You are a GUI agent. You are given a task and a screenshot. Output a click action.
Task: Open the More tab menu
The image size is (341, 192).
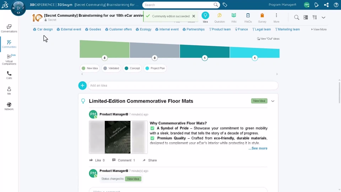(276, 17)
